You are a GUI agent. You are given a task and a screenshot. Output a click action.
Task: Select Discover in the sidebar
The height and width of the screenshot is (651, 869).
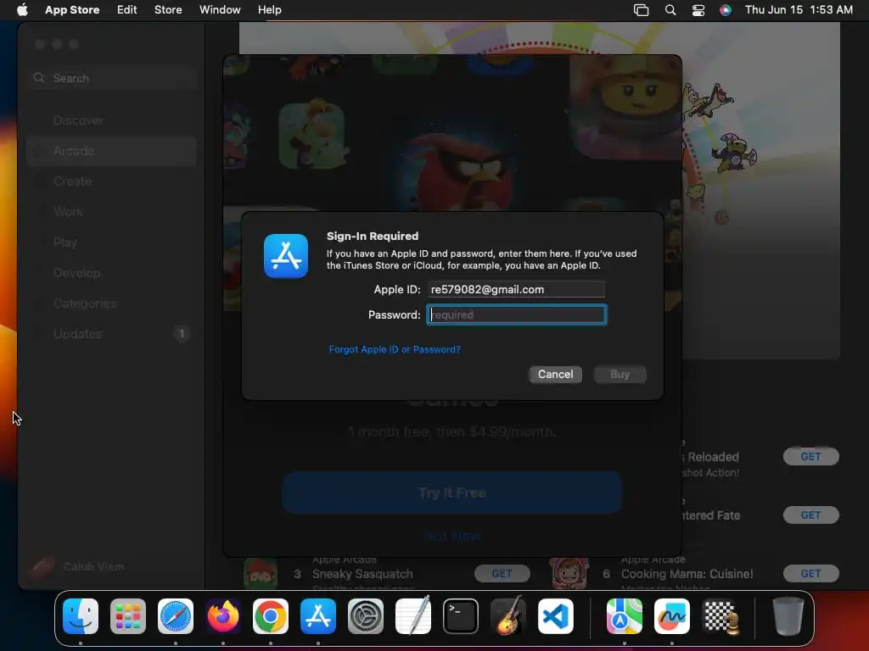coord(111,120)
